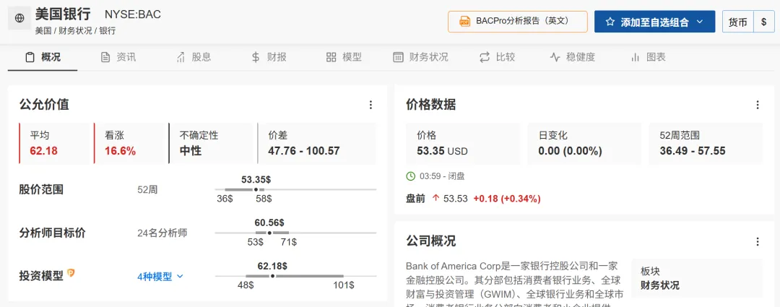The height and width of the screenshot is (307, 780).
Task: Open the 公司概况 card three-dot menu
Action: 758,242
